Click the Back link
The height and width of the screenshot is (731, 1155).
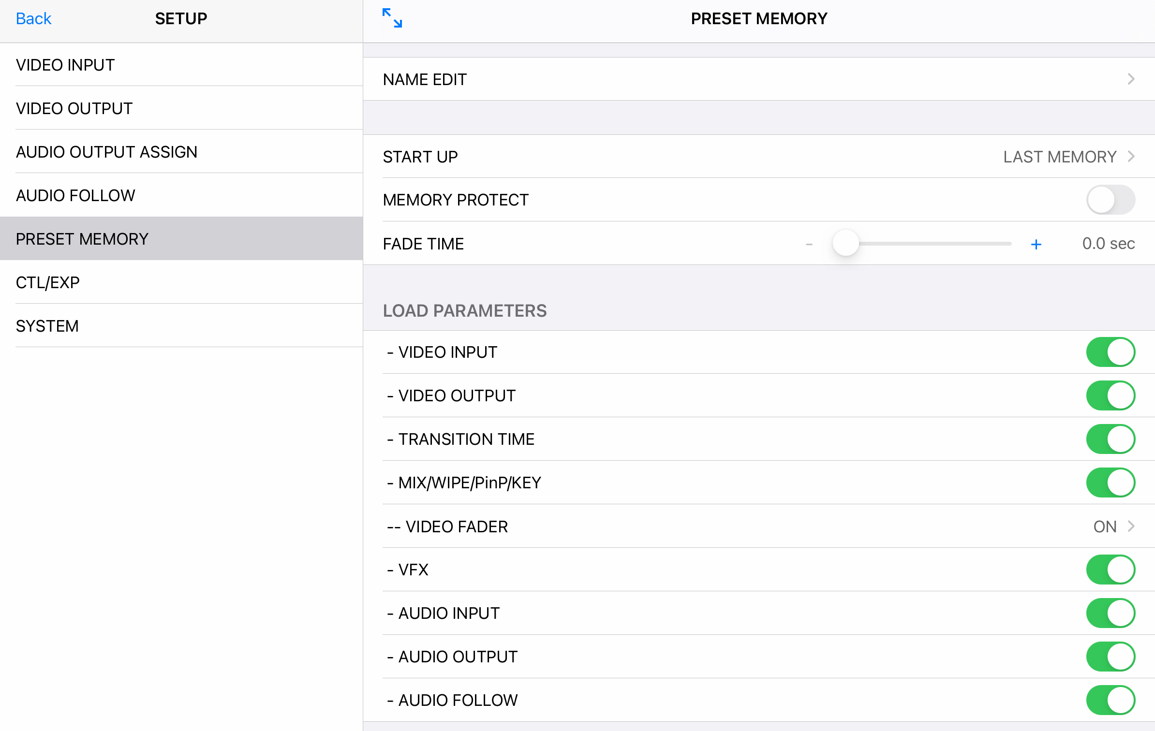[x=33, y=18]
